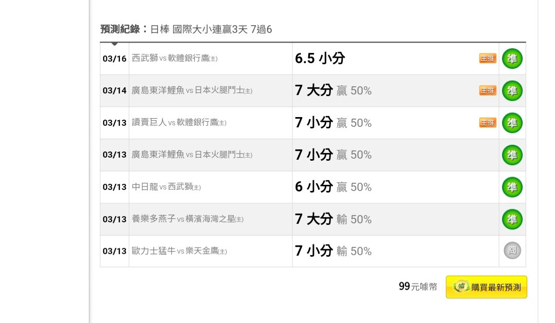Click 準 badge on 03/13 廣島東洋鯉魚 row
The image size is (555, 323).
click(x=512, y=155)
